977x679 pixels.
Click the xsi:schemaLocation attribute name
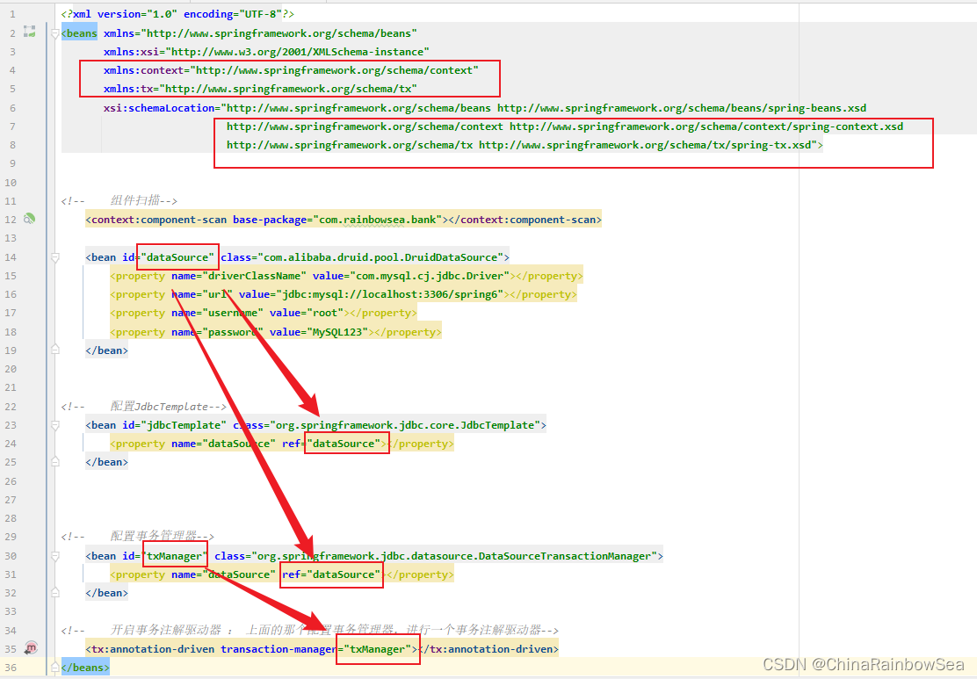pos(159,108)
